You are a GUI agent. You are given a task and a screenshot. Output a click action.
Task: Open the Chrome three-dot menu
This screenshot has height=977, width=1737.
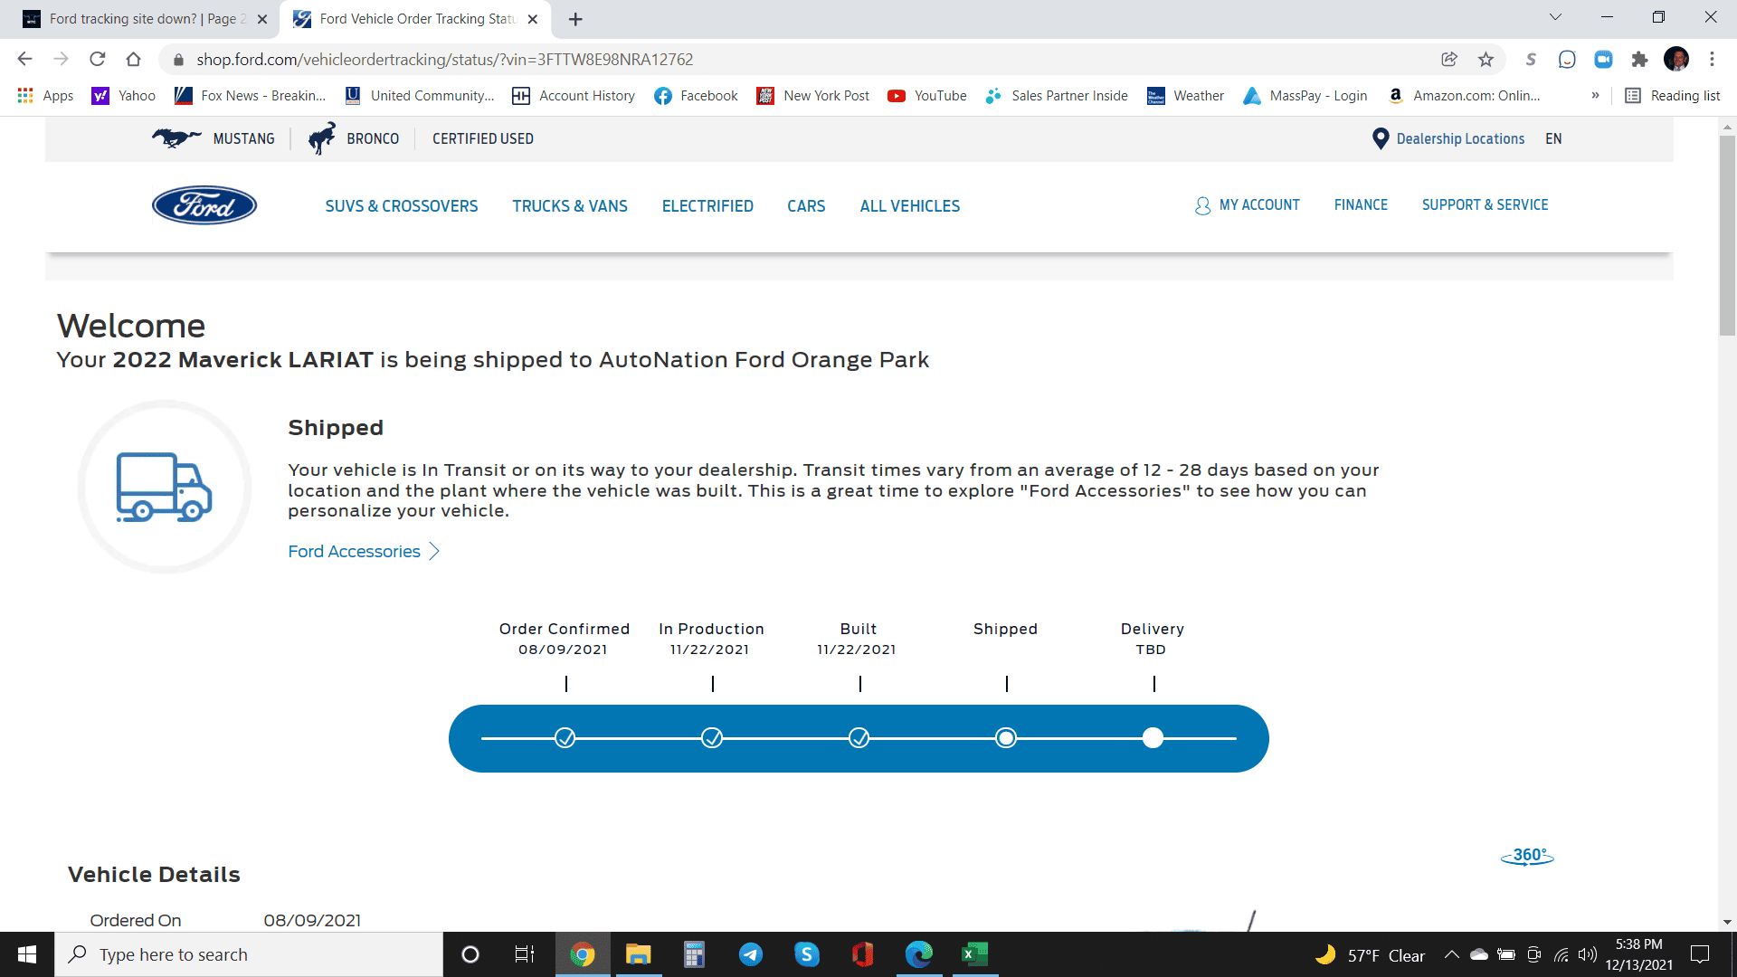point(1712,60)
